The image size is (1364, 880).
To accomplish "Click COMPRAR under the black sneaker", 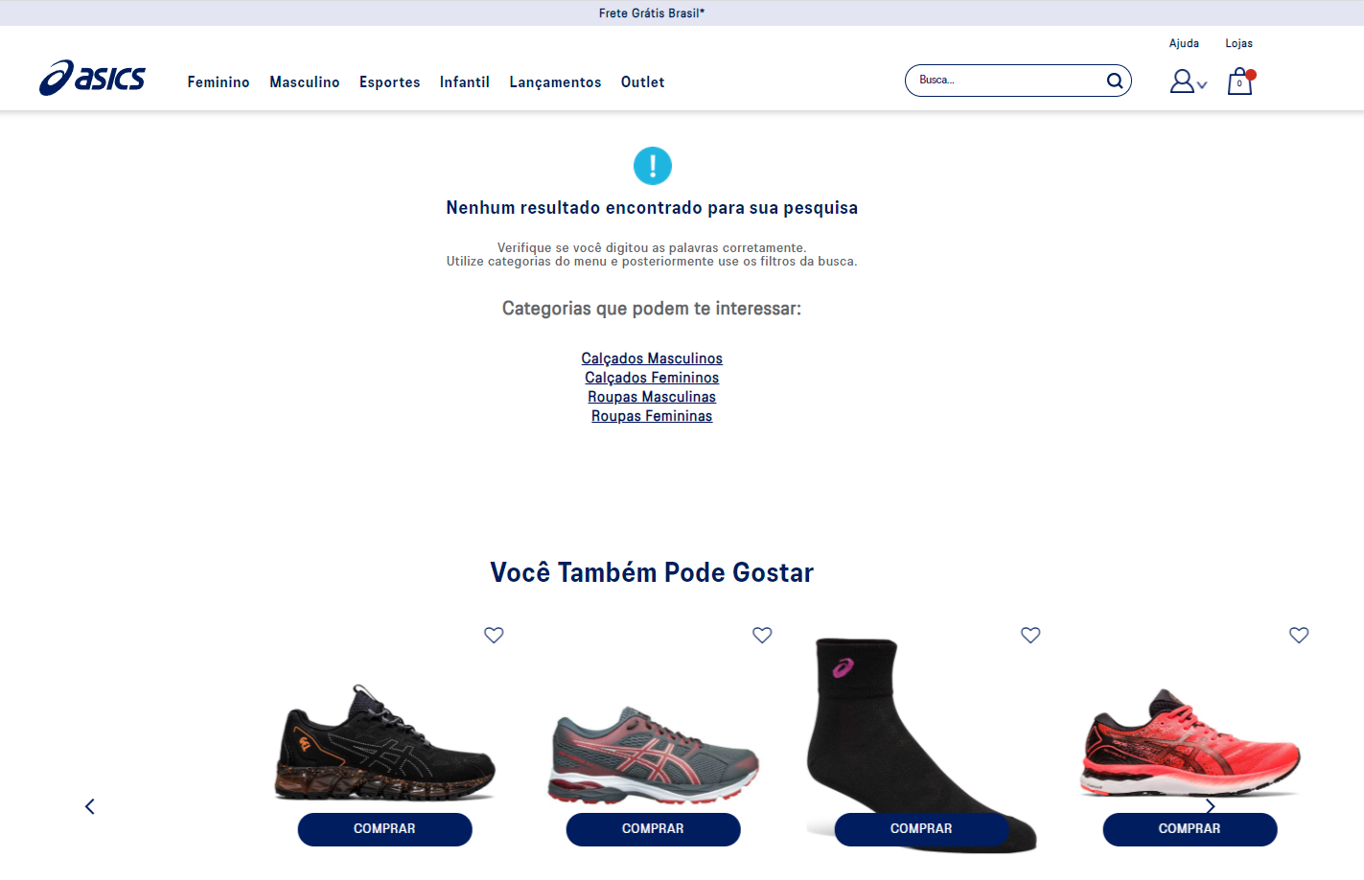I will (384, 829).
